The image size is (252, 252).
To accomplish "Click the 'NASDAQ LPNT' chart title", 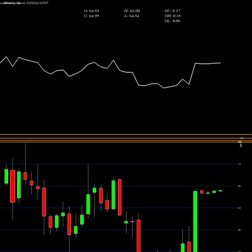I will click(x=37, y=3).
